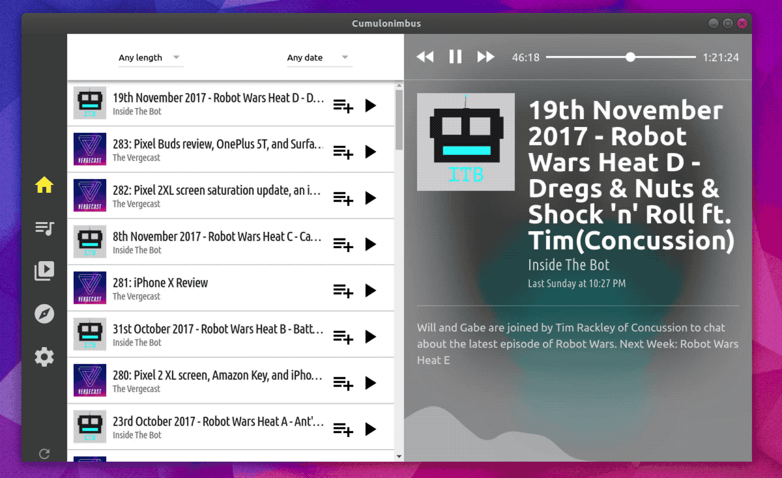The width and height of the screenshot is (782, 478).
Task: Add Robot Wars Heat A episode to queue
Action: click(x=343, y=429)
